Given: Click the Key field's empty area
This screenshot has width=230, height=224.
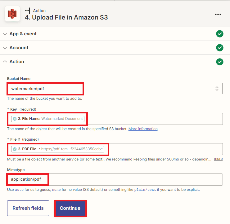Looking at the screenshot, I should tap(155, 119).
